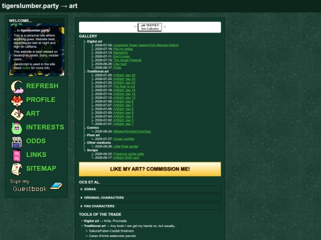Open the Artfight day 14 link
The image size is (321, 240).
[124, 94]
